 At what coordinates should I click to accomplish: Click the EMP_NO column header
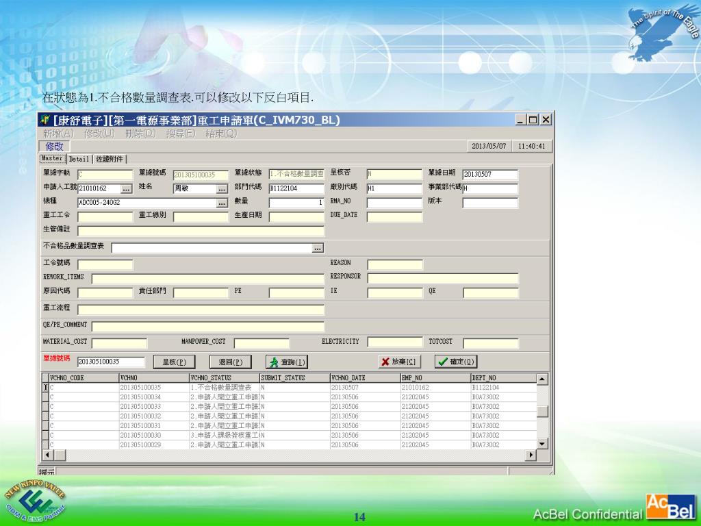coord(436,378)
